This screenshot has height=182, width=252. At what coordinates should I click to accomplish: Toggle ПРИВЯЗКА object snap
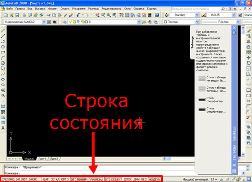click(96, 180)
